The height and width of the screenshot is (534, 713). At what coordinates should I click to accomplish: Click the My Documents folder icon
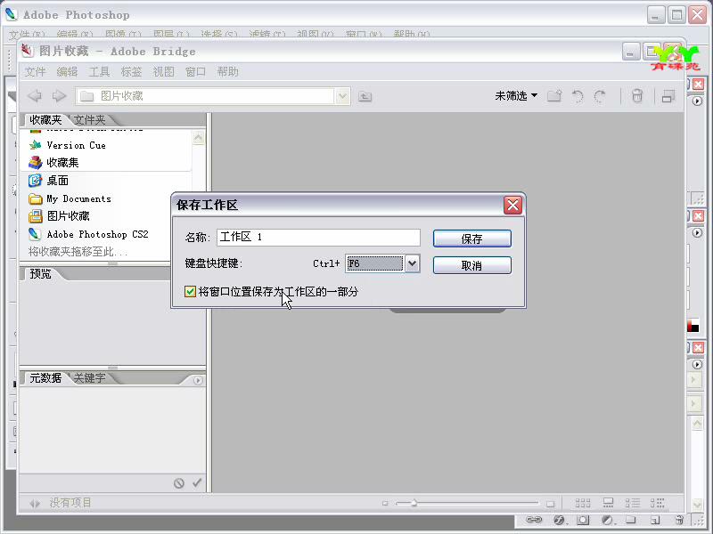[35, 198]
